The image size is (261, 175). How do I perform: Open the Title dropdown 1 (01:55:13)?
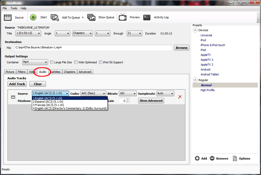(28, 33)
